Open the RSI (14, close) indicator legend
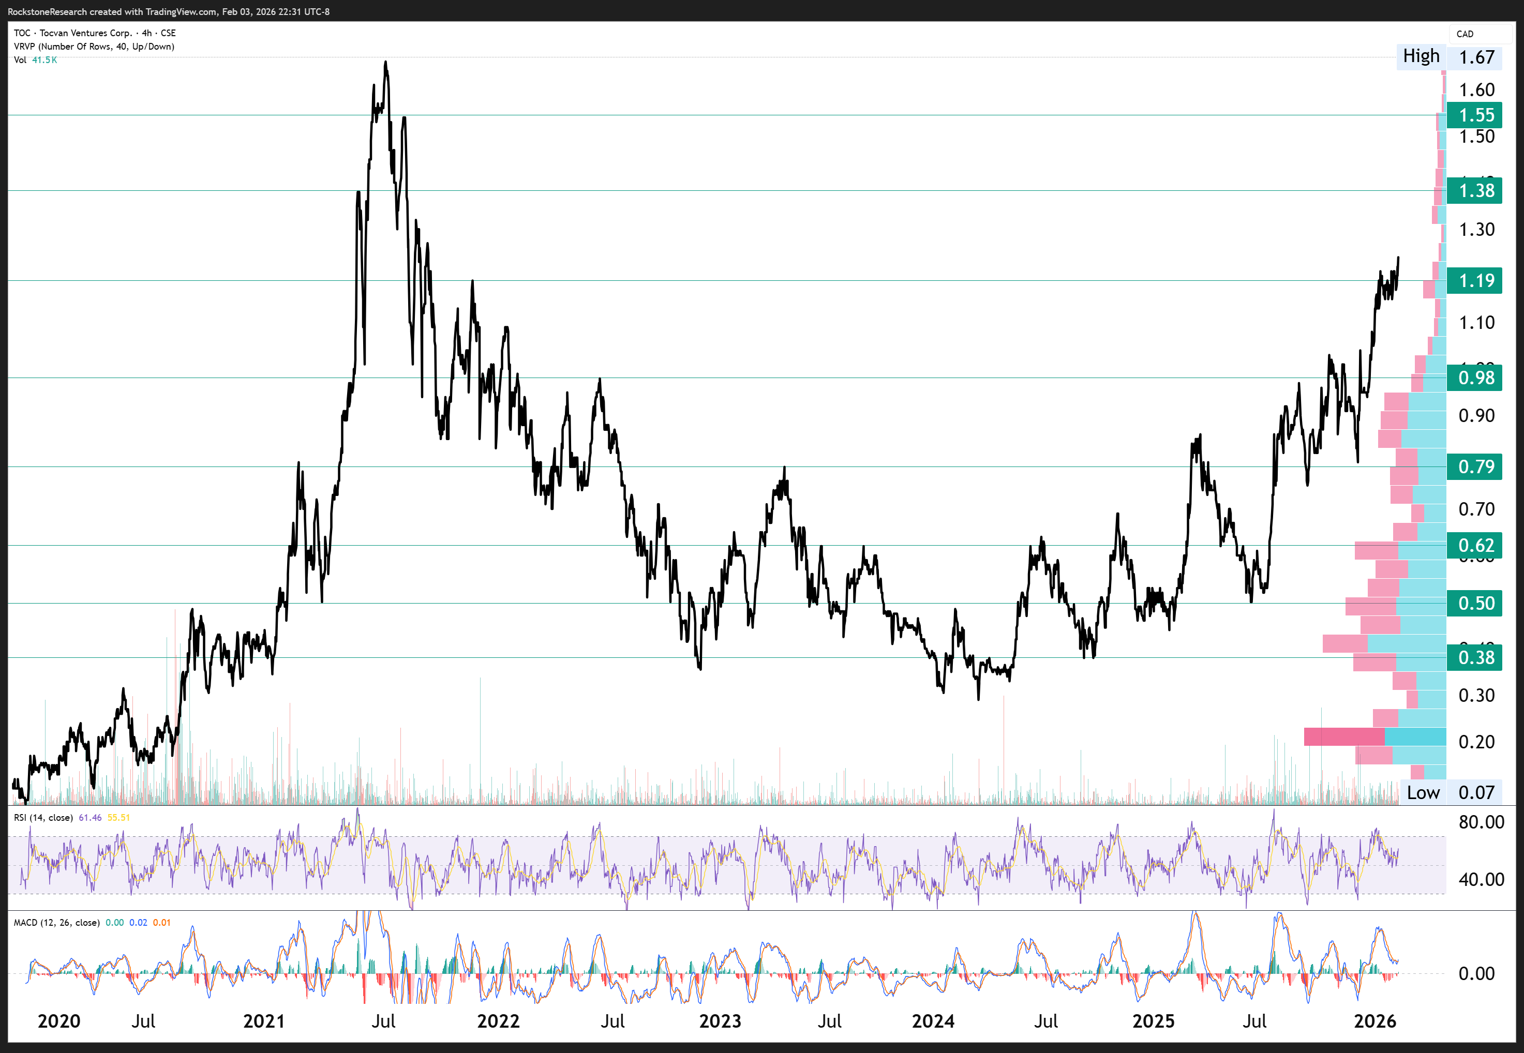Screen dimensions: 1524x1053 43,818
